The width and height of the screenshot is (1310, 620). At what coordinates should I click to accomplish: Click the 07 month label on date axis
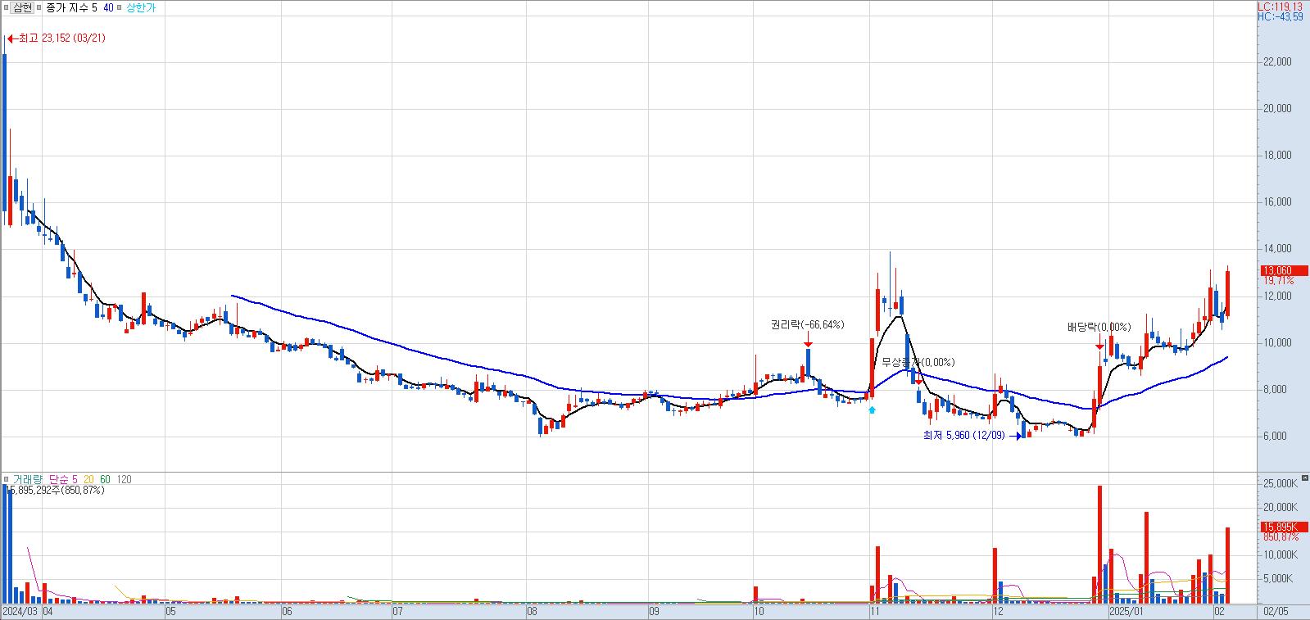pos(397,611)
